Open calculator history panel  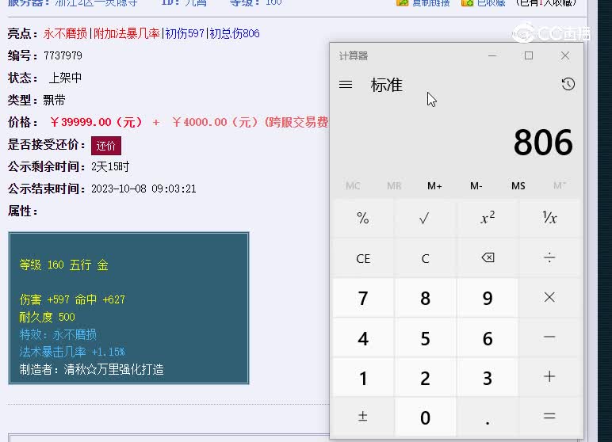568,84
